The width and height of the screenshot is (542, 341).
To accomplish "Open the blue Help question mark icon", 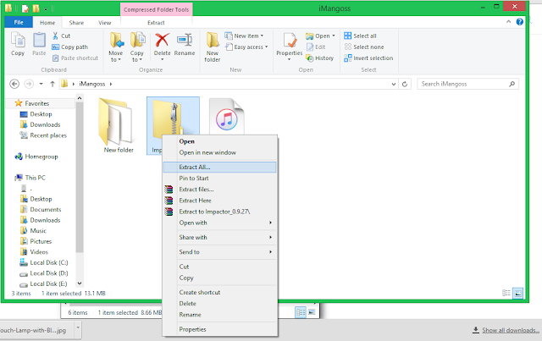I will pyautogui.click(x=519, y=22).
